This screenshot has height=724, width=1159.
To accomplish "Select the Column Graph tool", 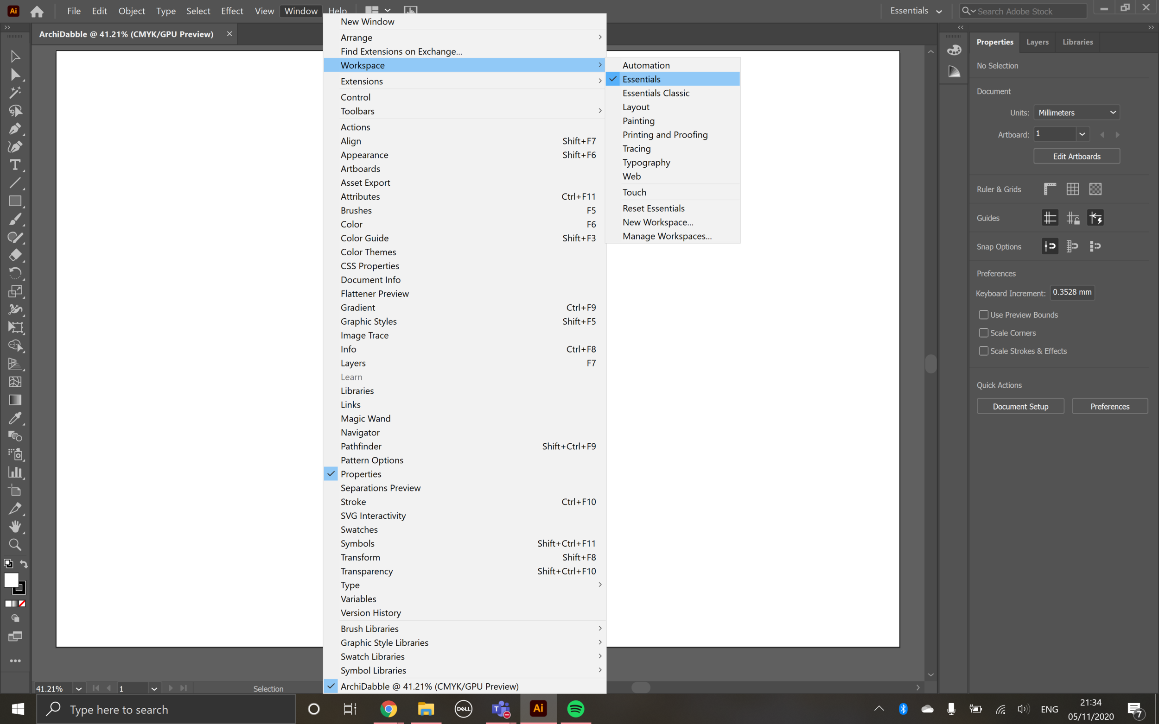I will (15, 472).
